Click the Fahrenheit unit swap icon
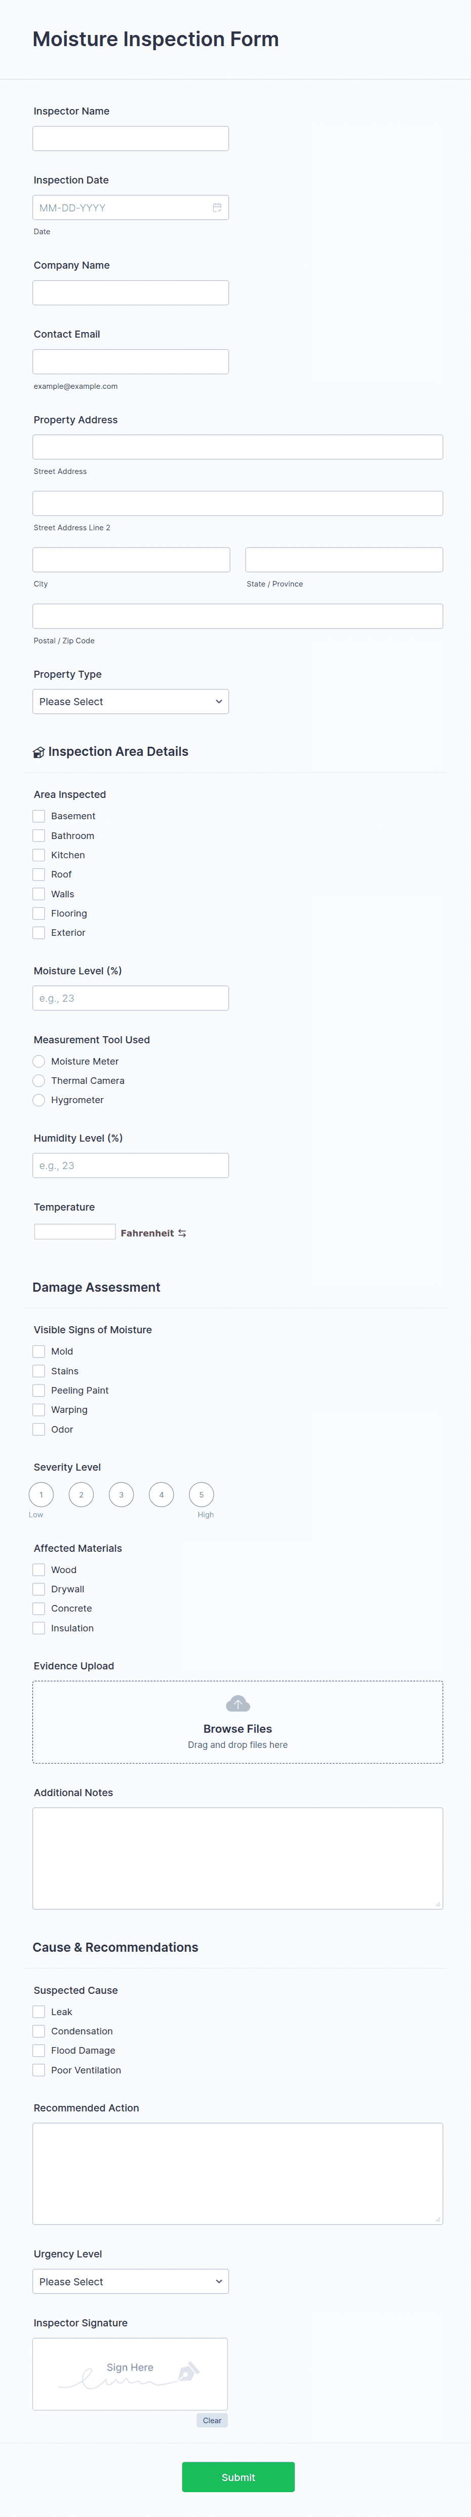The width and height of the screenshot is (471, 2517). [182, 1233]
